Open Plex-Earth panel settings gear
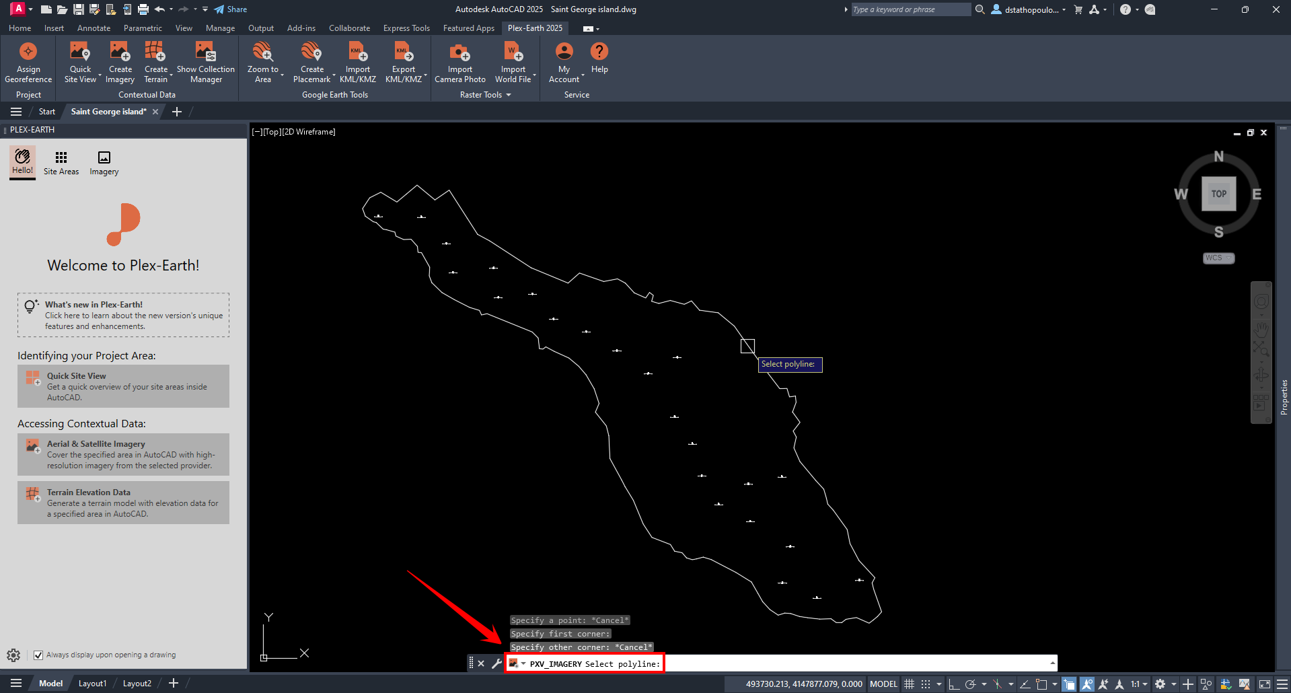 click(x=13, y=655)
